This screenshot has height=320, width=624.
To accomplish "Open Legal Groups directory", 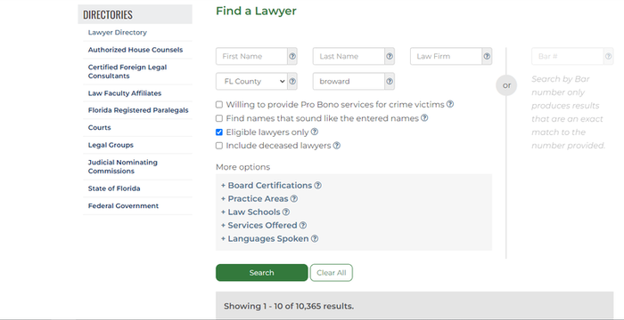I will (111, 145).
